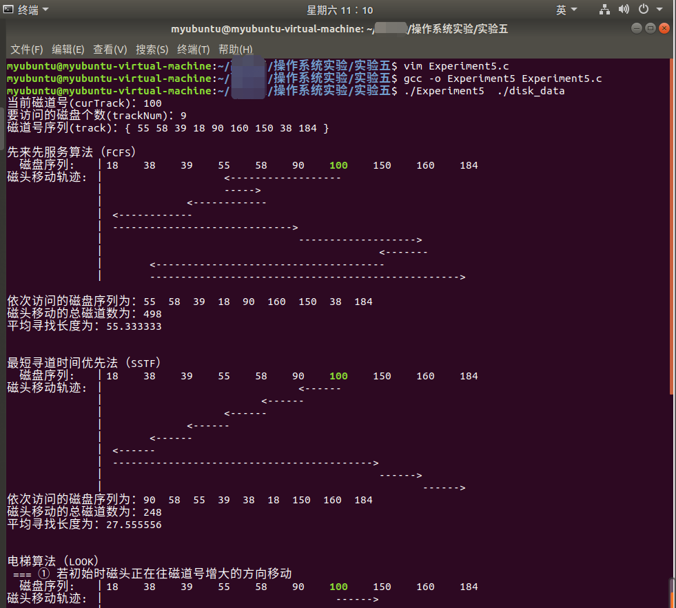The width and height of the screenshot is (676, 608).
Task: Click the 当前磁道号(curTrack): 100 line
Action: tap(85, 103)
